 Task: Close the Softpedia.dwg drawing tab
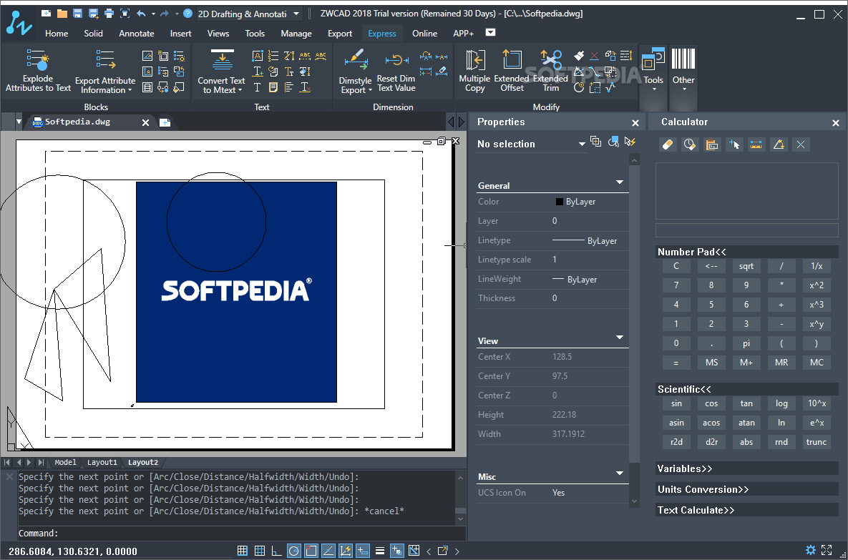(x=145, y=123)
